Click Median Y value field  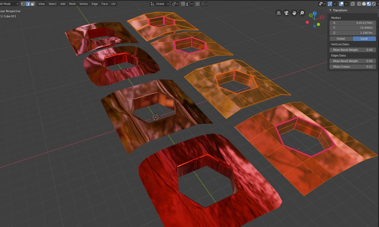353,28
